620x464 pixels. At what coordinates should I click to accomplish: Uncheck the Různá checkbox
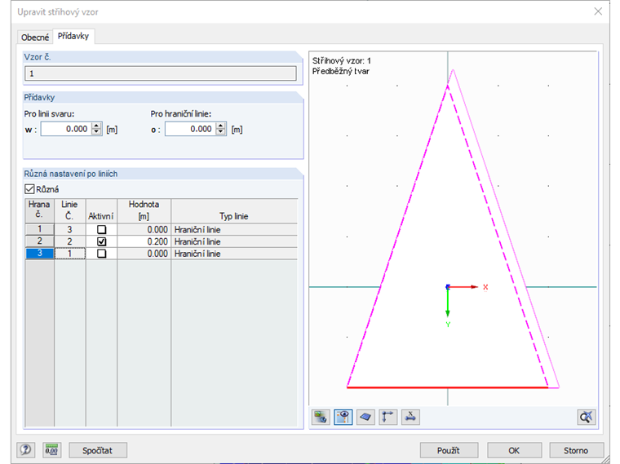tap(29, 189)
